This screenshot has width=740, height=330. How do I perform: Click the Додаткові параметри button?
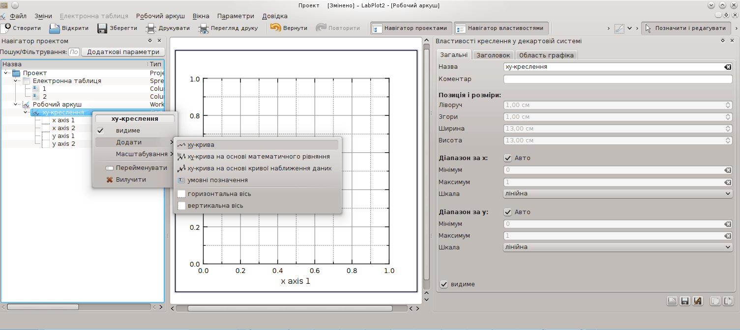click(x=123, y=52)
